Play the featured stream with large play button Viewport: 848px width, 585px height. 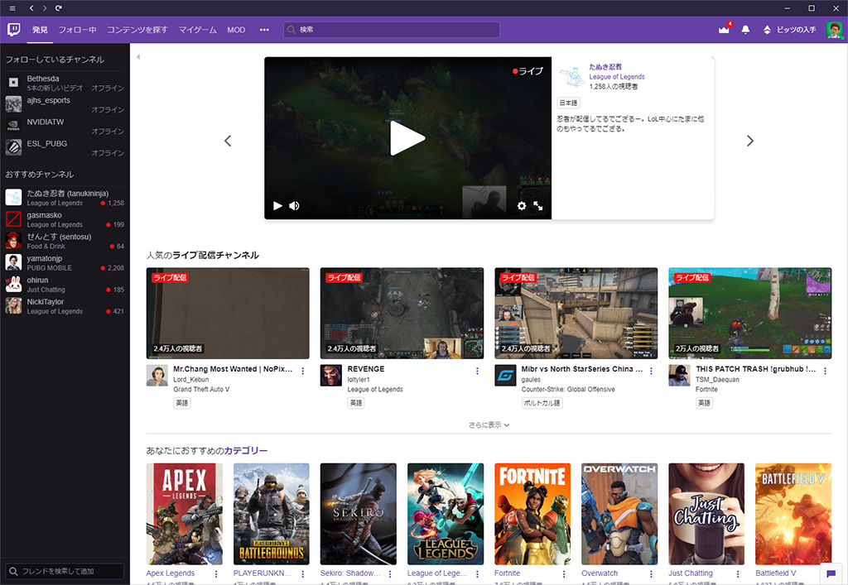407,138
